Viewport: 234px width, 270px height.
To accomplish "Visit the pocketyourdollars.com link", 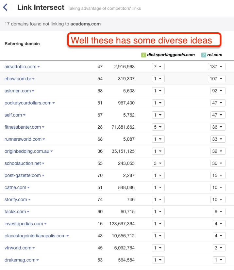I will coord(28,103).
